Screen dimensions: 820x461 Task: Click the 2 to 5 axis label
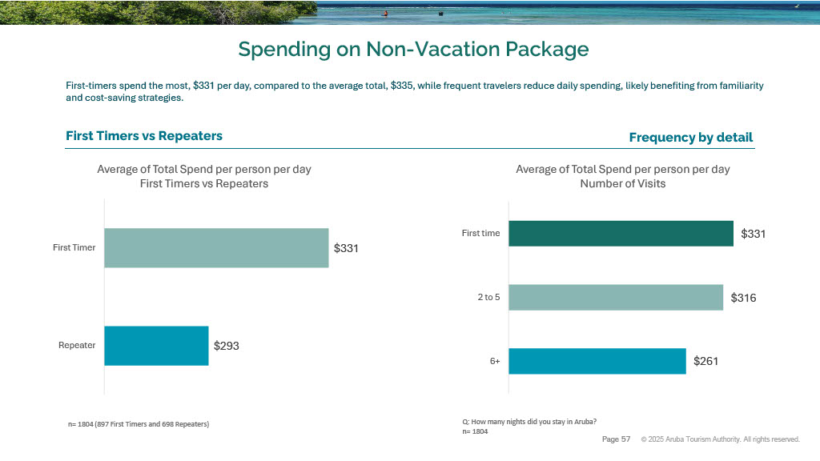pyautogui.click(x=488, y=298)
